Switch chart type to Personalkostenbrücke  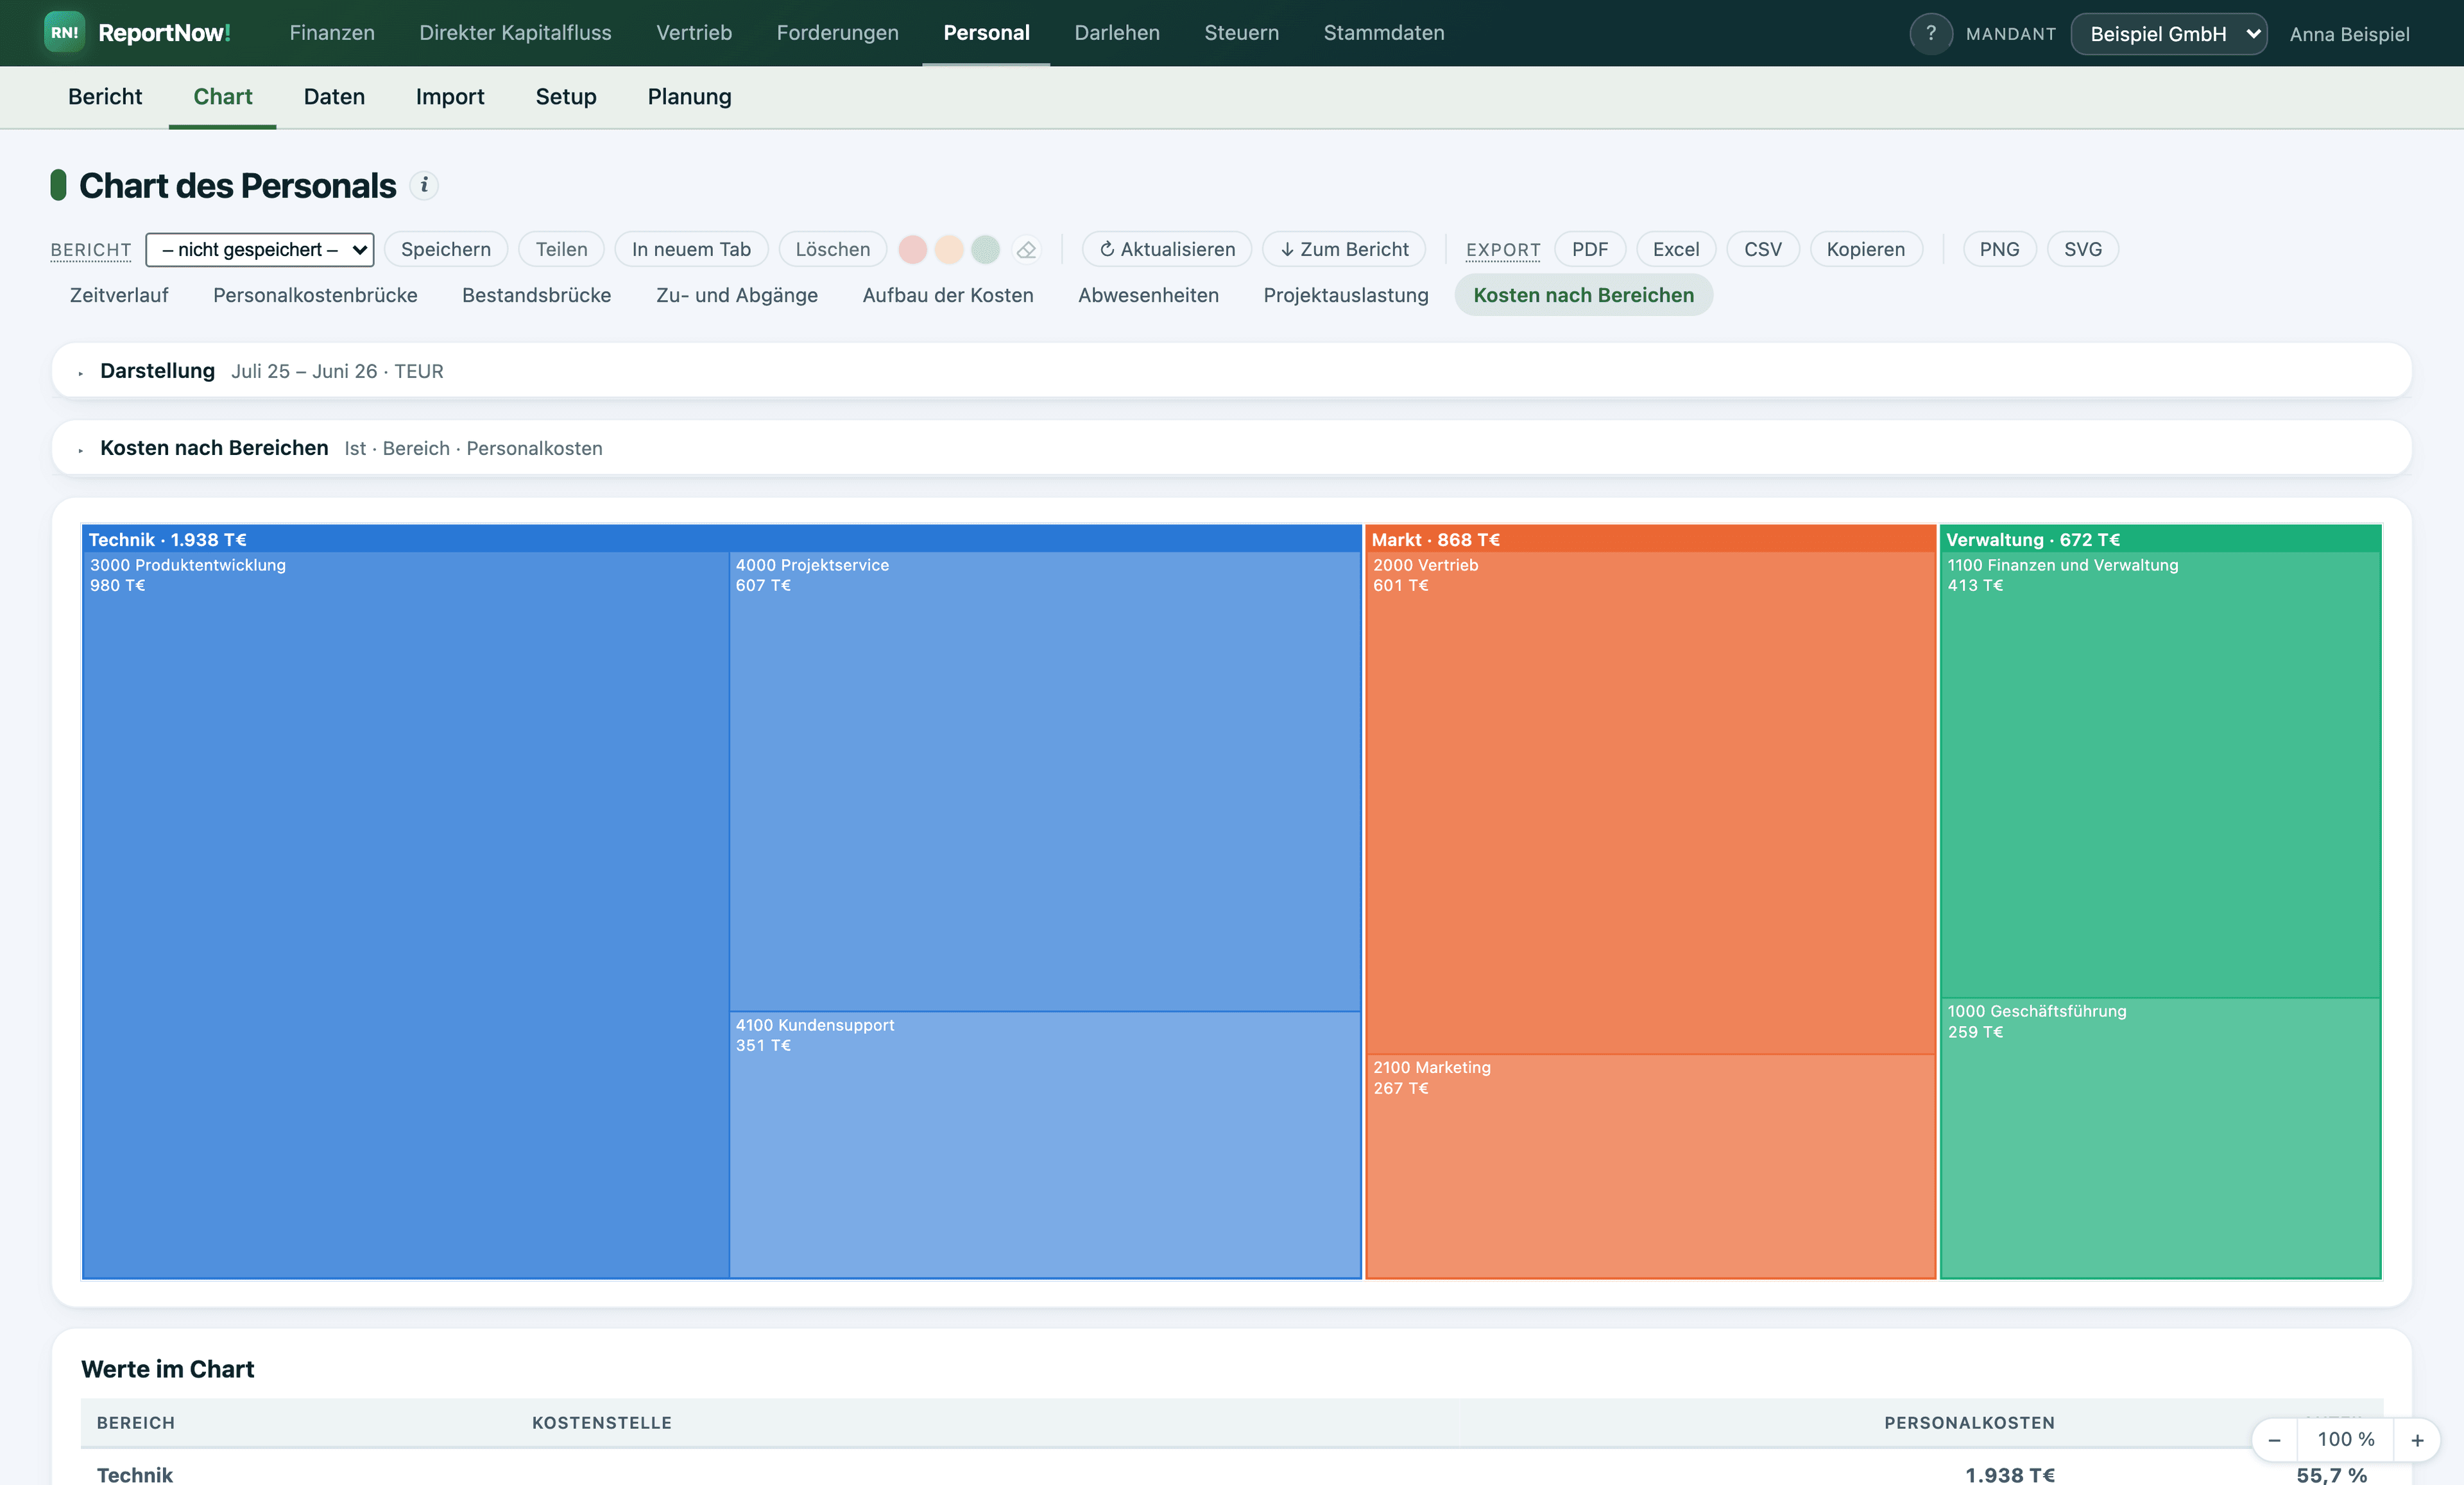point(315,295)
